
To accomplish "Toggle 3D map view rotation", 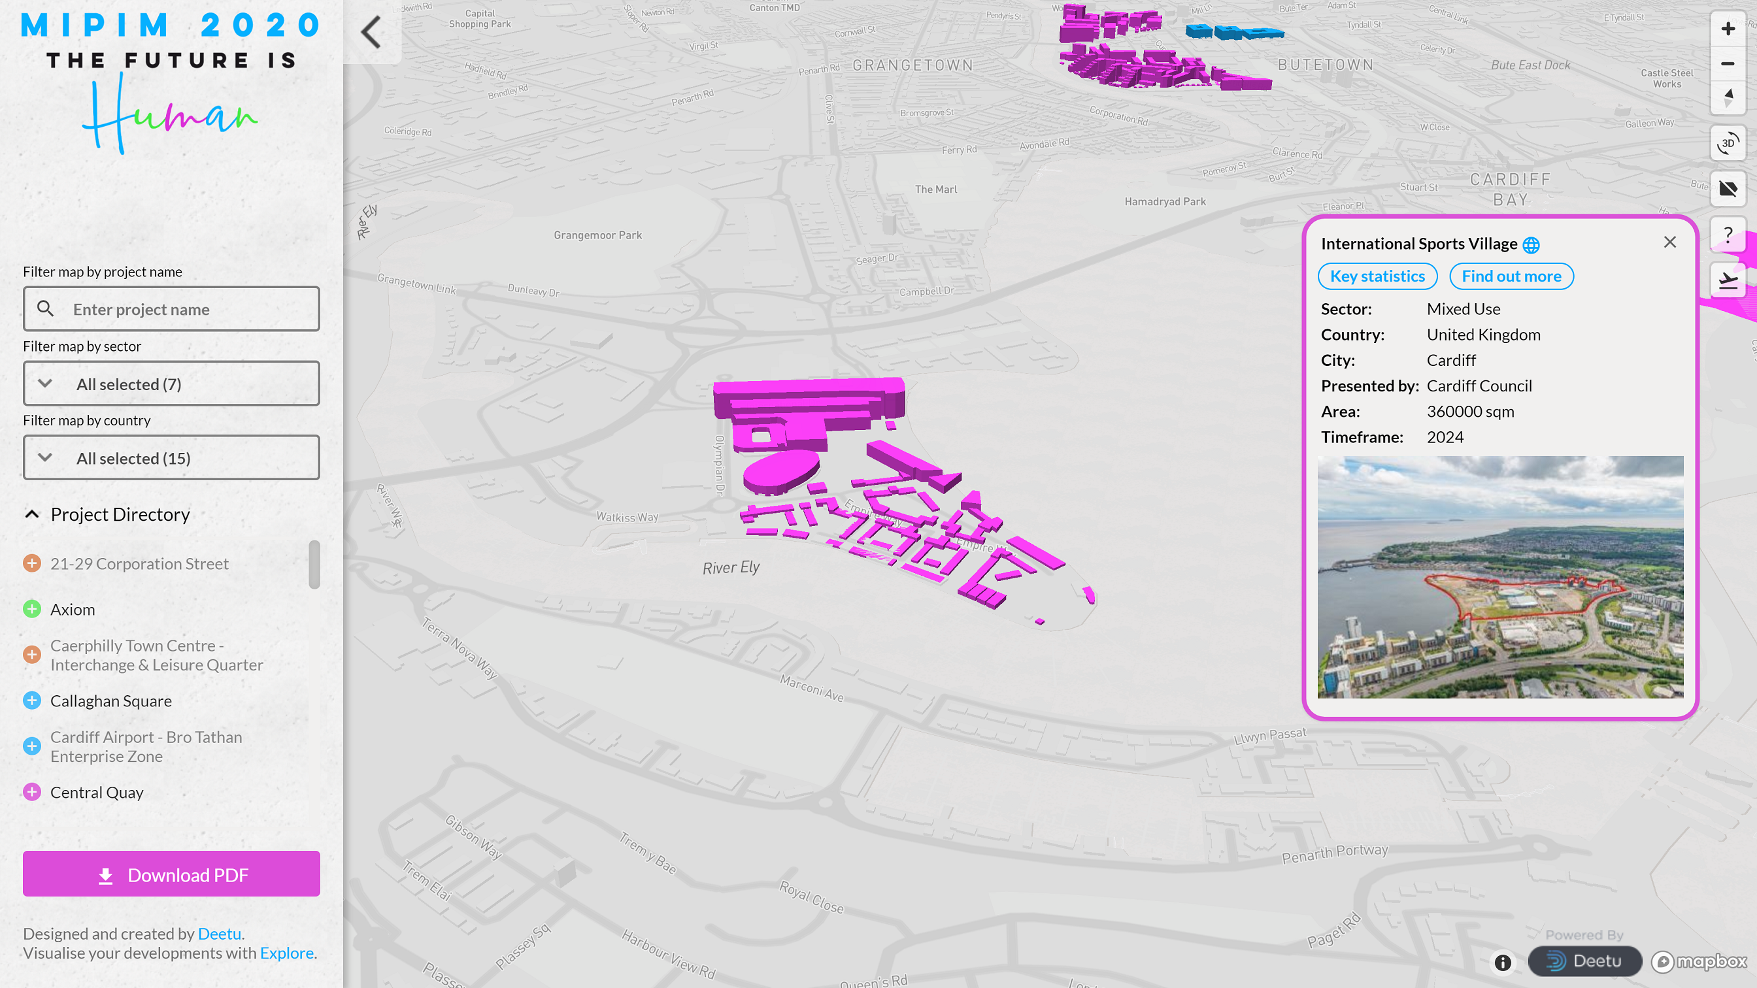I will pos(1727,143).
